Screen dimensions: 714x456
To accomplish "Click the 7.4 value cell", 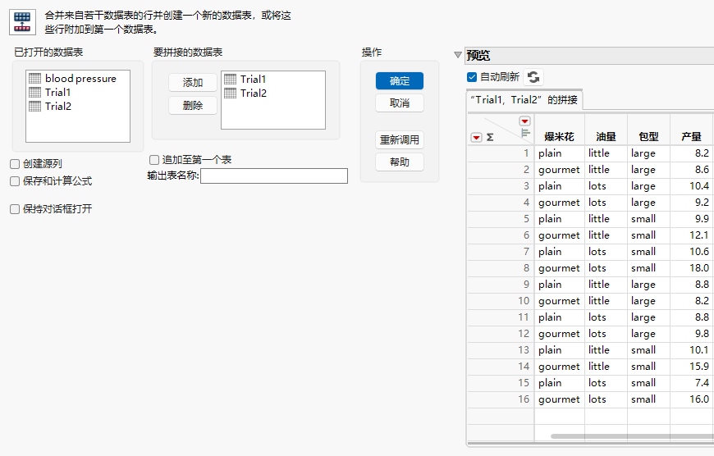I will pos(691,383).
